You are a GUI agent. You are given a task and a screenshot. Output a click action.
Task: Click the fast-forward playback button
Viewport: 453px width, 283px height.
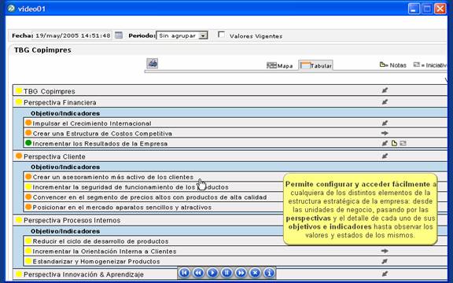[x=241, y=273]
